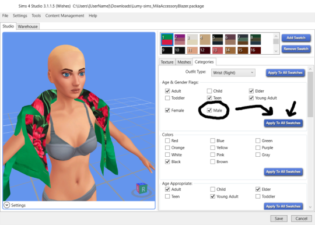Viewport: 315px width, 225px height.
Task: Expand the Settings circle chevron below the viewport
Action: [6, 205]
